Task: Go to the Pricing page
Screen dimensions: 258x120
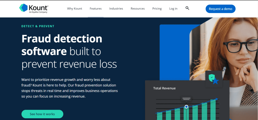Action: point(157,9)
